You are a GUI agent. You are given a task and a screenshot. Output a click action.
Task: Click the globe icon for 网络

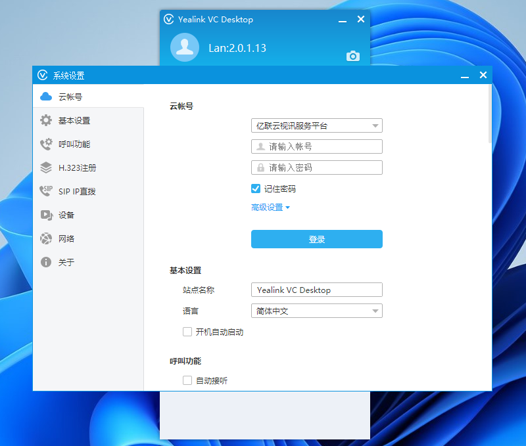(46, 238)
